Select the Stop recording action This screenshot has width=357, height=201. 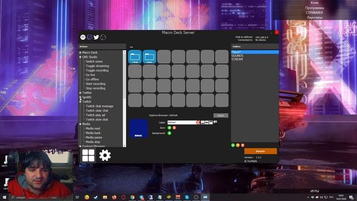[x=95, y=88]
